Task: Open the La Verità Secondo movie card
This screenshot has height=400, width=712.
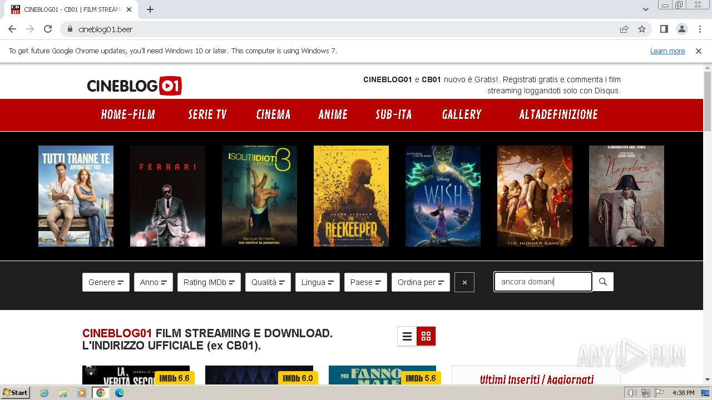Action: (x=136, y=375)
